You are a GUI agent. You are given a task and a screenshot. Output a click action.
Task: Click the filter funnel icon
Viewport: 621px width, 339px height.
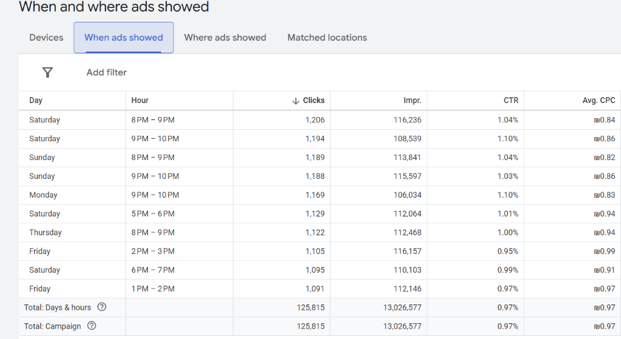(47, 73)
